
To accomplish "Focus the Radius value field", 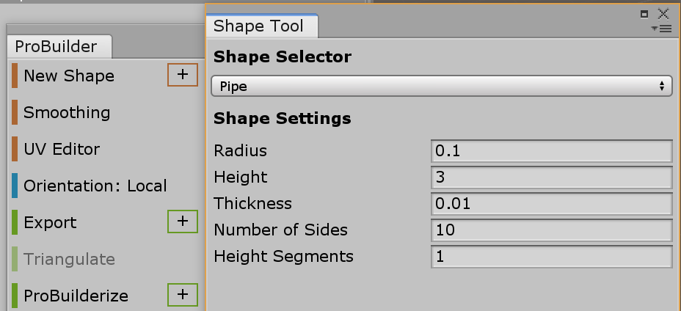I will (x=551, y=151).
